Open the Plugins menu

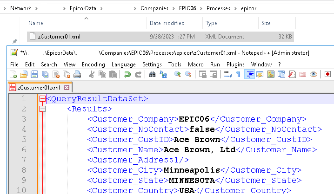tap(235, 65)
